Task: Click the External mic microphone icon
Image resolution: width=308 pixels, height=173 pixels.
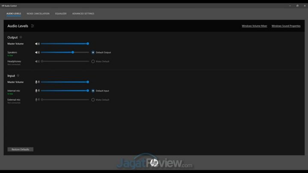Action: pos(37,100)
